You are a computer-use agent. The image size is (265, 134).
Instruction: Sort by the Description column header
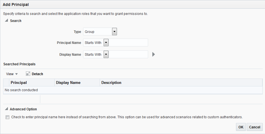111,83
